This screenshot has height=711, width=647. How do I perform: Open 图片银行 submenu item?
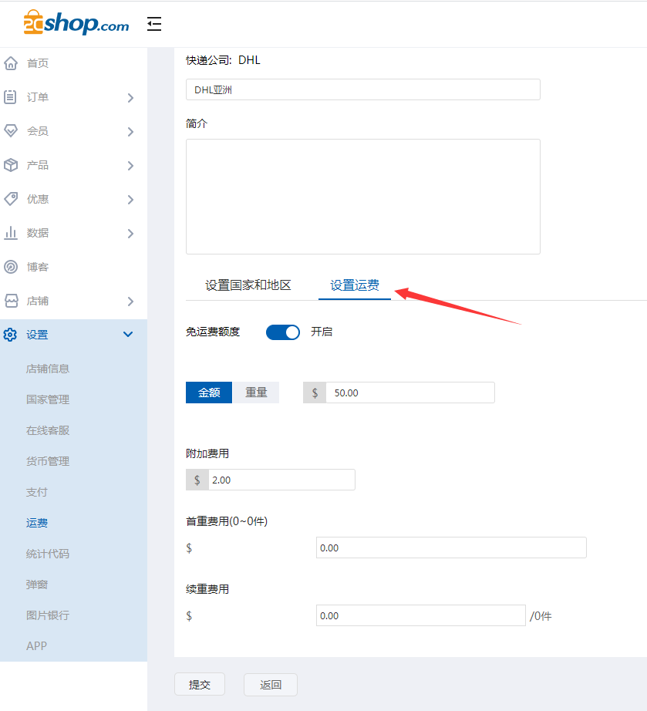pos(48,615)
